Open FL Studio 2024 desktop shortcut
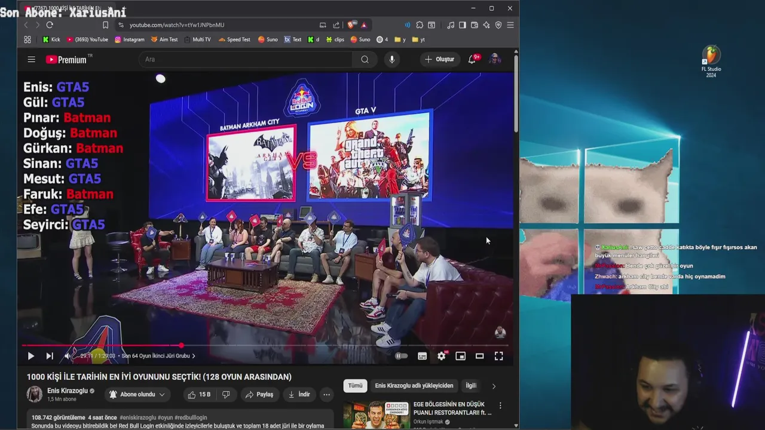The height and width of the screenshot is (430, 765). coord(711,62)
